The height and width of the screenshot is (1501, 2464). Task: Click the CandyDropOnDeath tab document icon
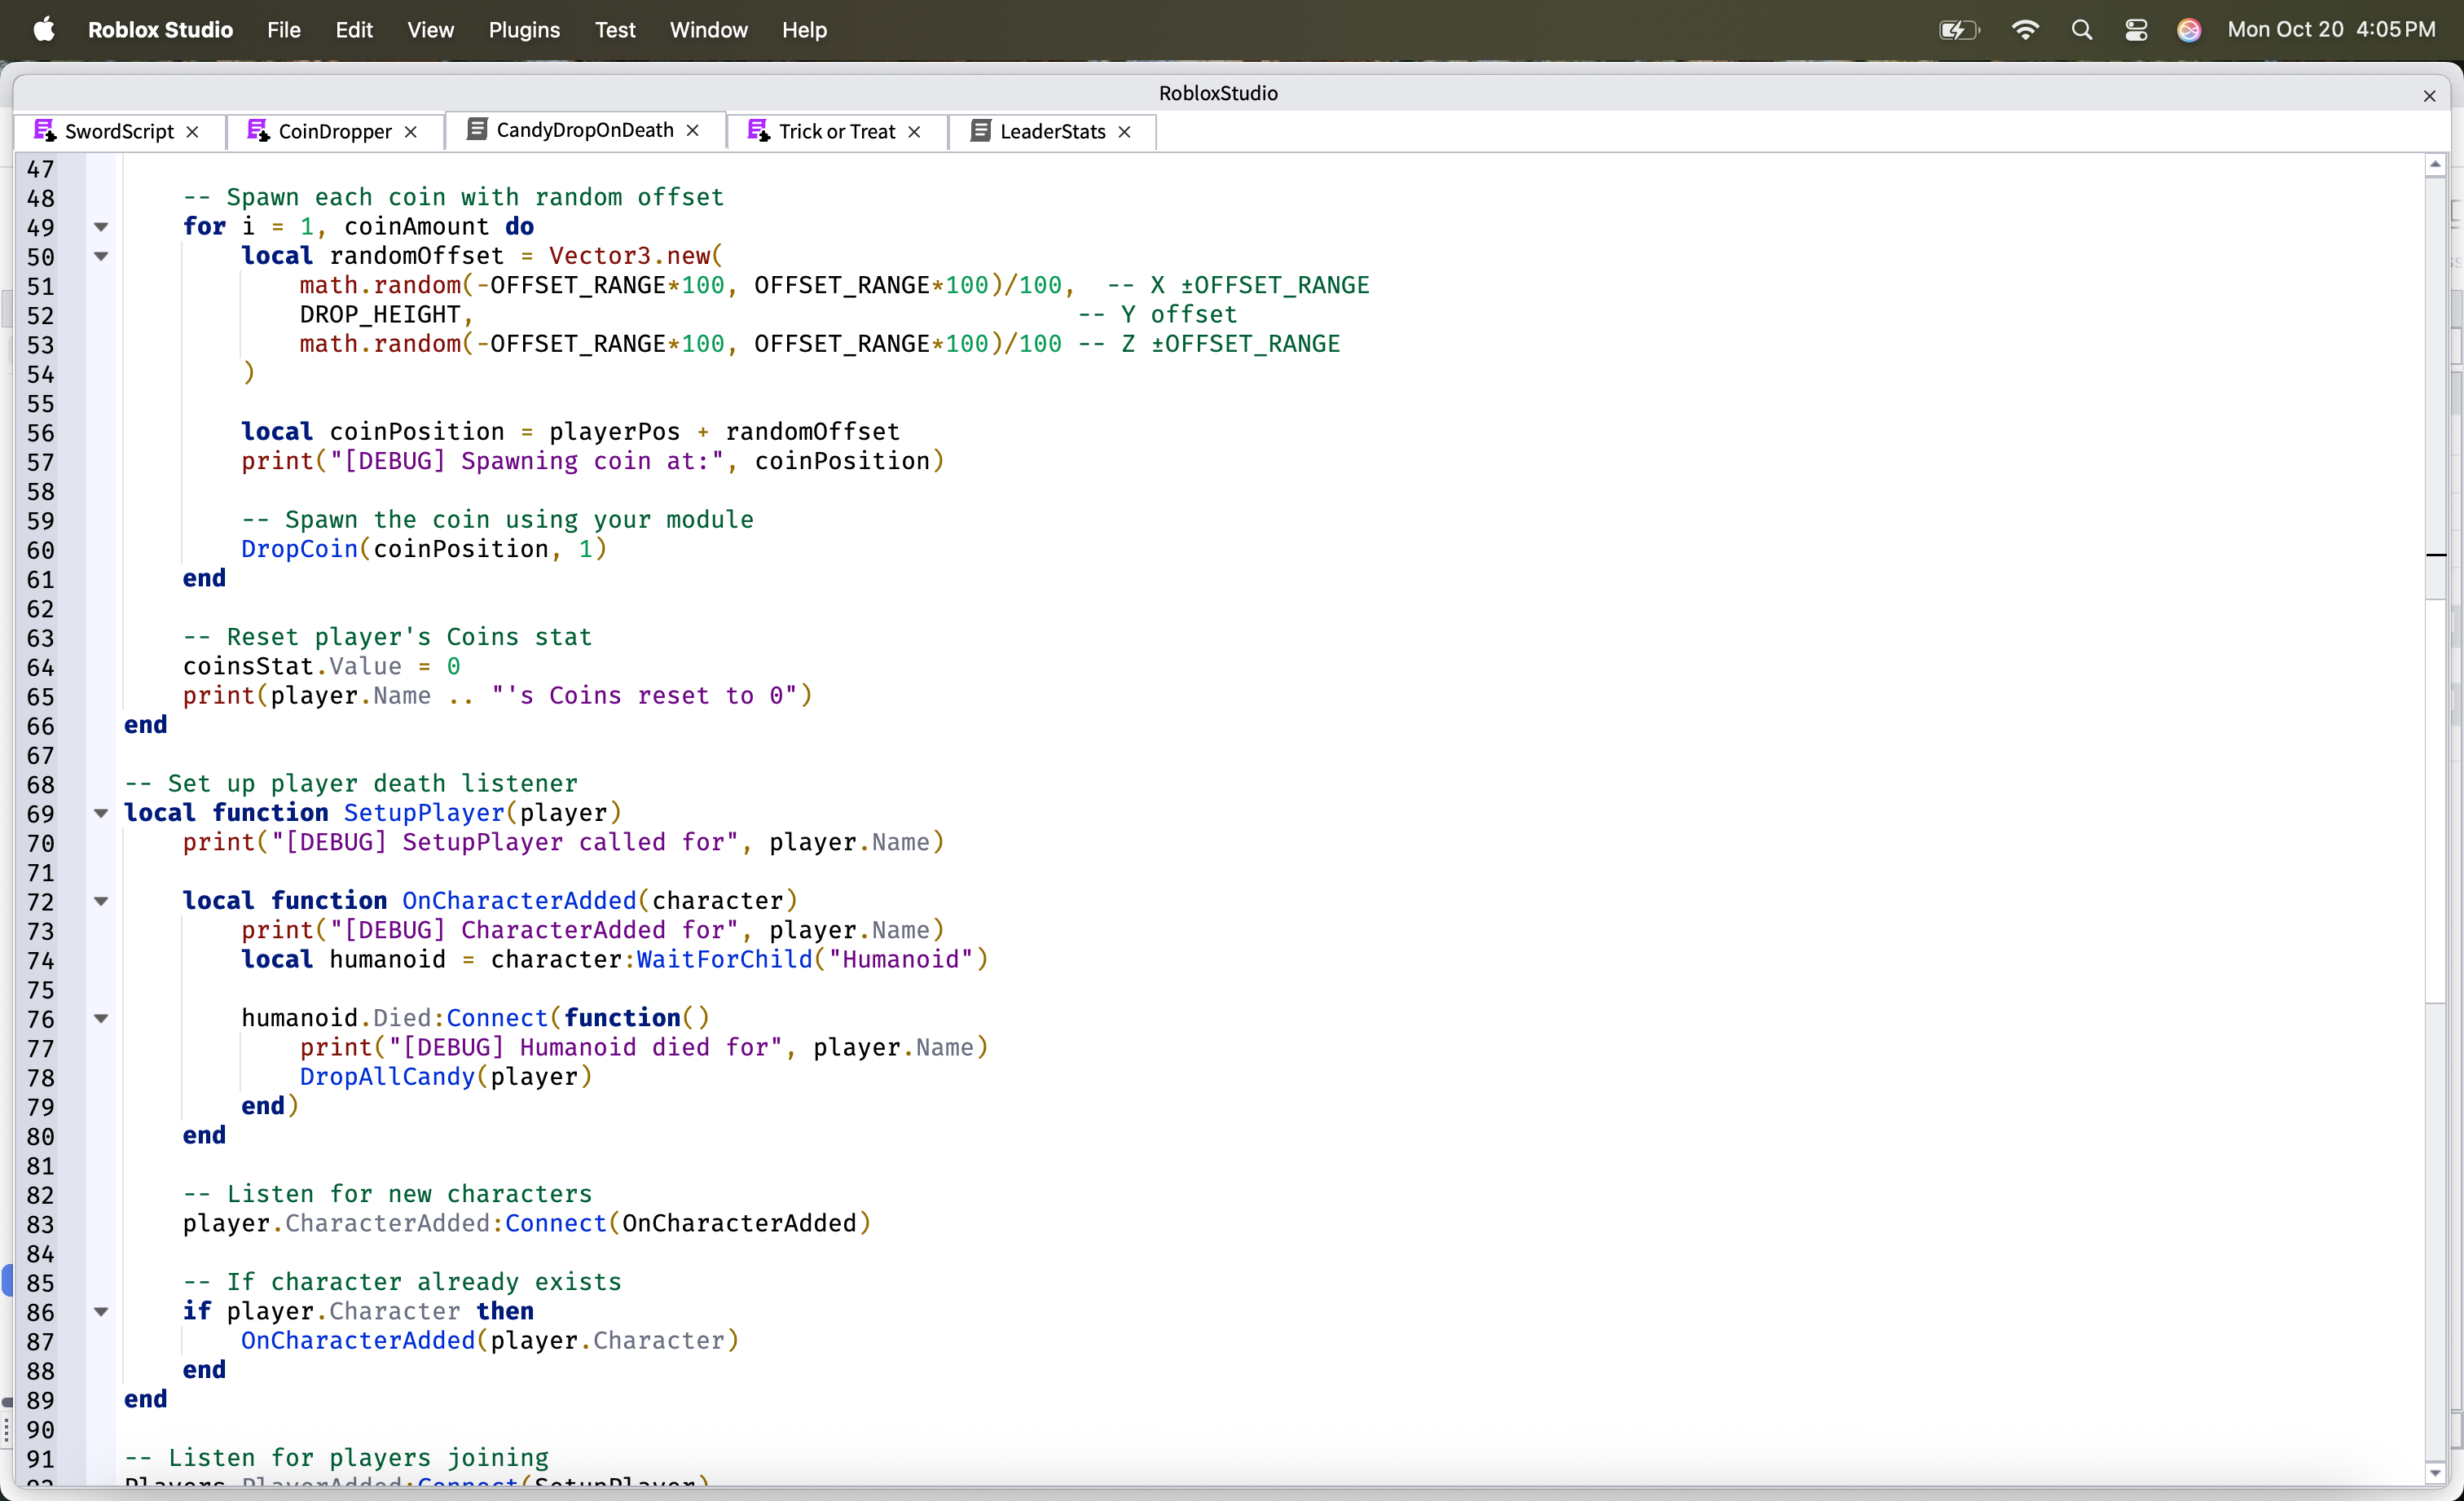point(477,130)
